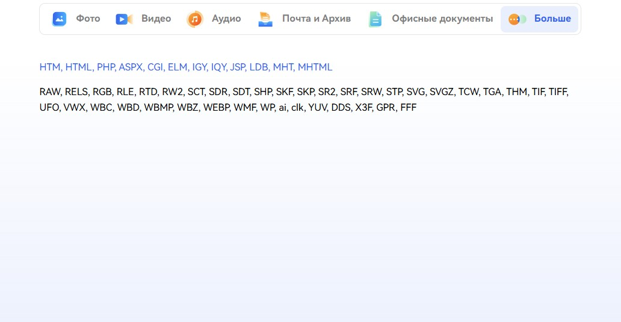The height and width of the screenshot is (322, 621).
Task: Open the Офисные документы tab
Action: click(430, 19)
